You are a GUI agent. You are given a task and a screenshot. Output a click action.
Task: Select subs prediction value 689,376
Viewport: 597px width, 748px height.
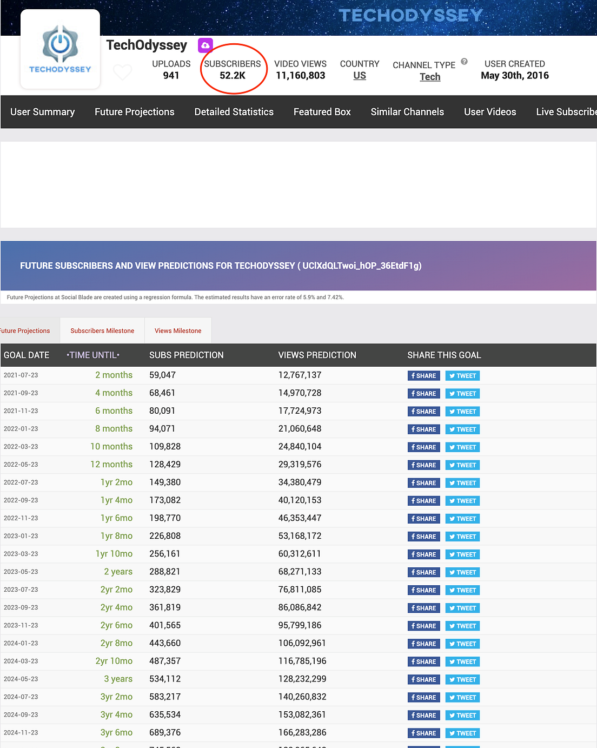pyautogui.click(x=165, y=732)
